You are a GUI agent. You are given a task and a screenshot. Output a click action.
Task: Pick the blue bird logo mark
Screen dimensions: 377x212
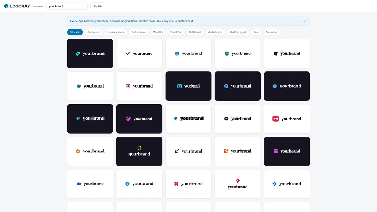point(78,119)
